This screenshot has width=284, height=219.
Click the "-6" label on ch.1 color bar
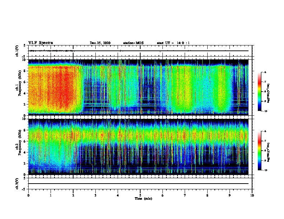coord(265,72)
